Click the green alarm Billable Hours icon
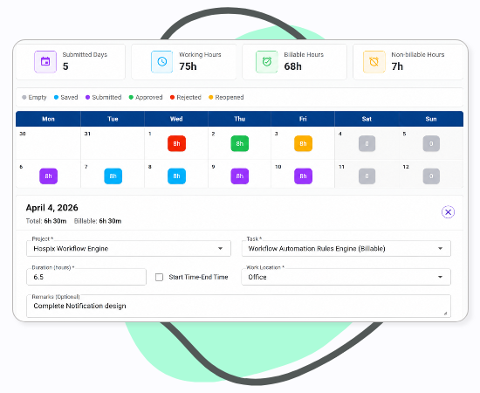The width and height of the screenshot is (480, 393). (267, 61)
